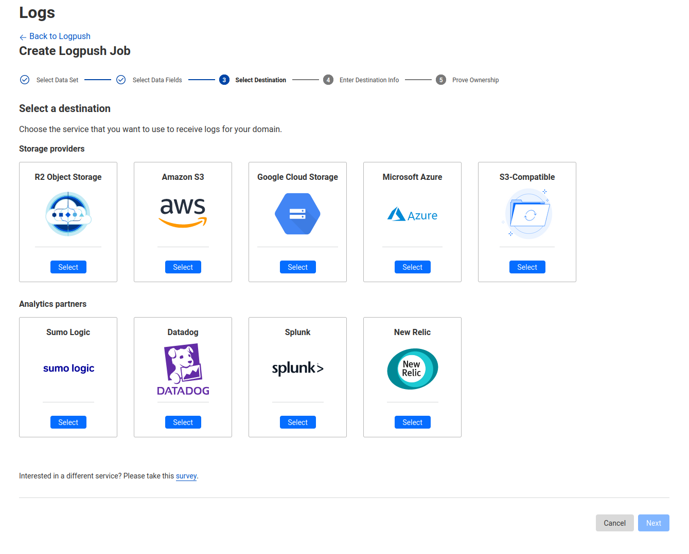Click the back arrow beside Back to Logpush
Image resolution: width=689 pixels, height=554 pixels.
coord(23,37)
